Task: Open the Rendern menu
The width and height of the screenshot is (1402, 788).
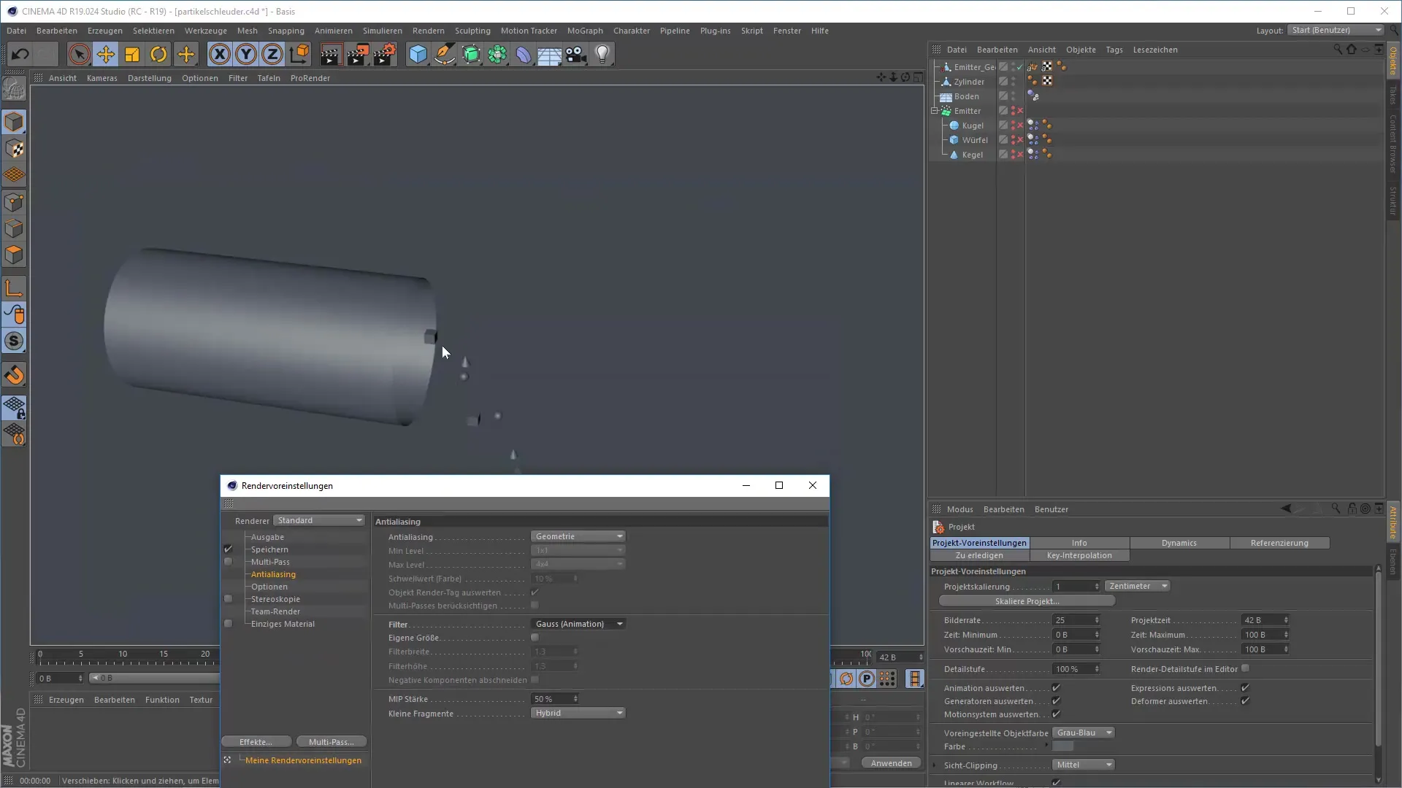Action: [x=428, y=31]
